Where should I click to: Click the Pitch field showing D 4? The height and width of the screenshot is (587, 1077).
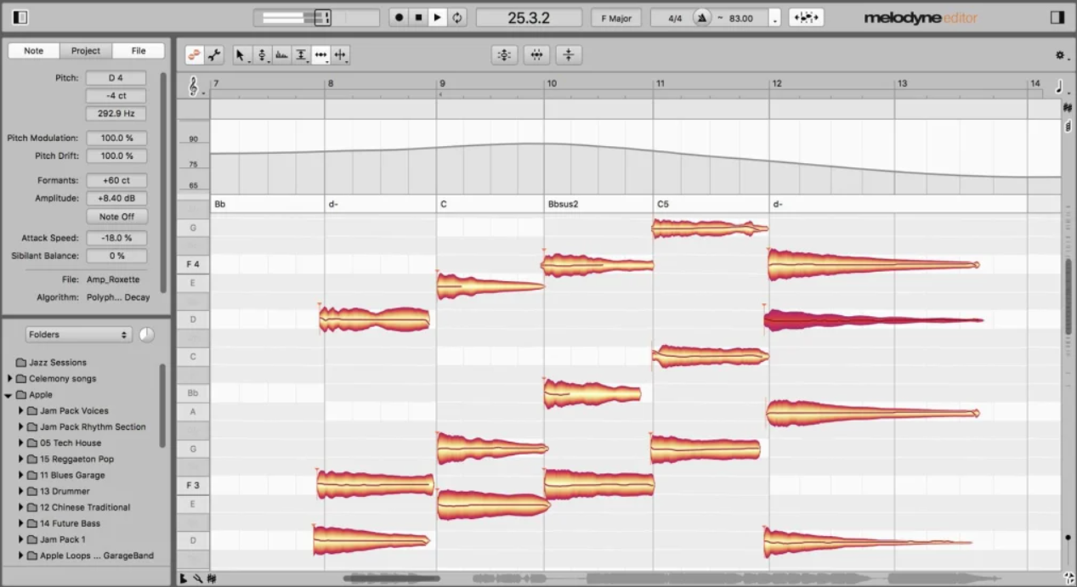tap(116, 78)
